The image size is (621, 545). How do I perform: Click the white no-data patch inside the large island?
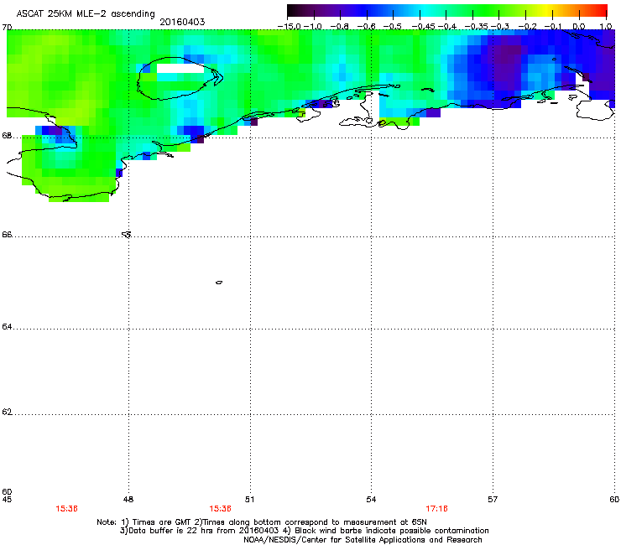[180, 69]
